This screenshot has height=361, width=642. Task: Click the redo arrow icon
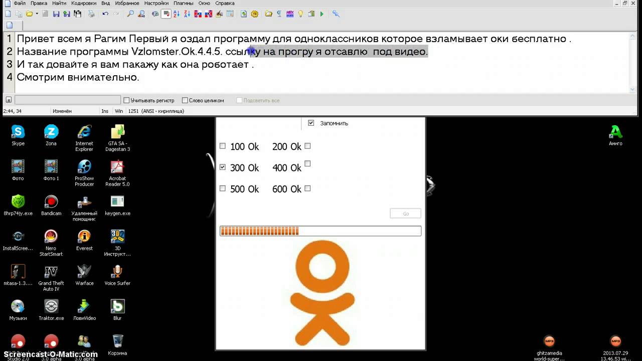[116, 14]
